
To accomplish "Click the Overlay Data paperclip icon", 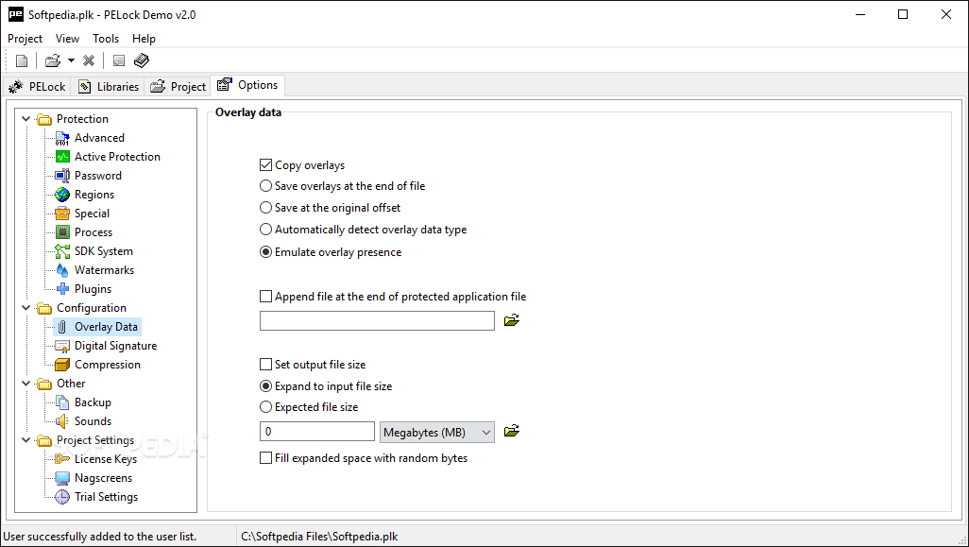I will pos(62,326).
